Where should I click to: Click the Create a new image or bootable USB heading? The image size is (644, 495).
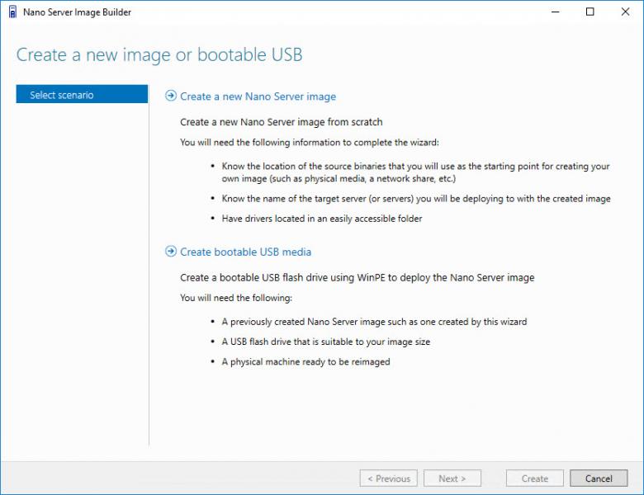coord(159,55)
